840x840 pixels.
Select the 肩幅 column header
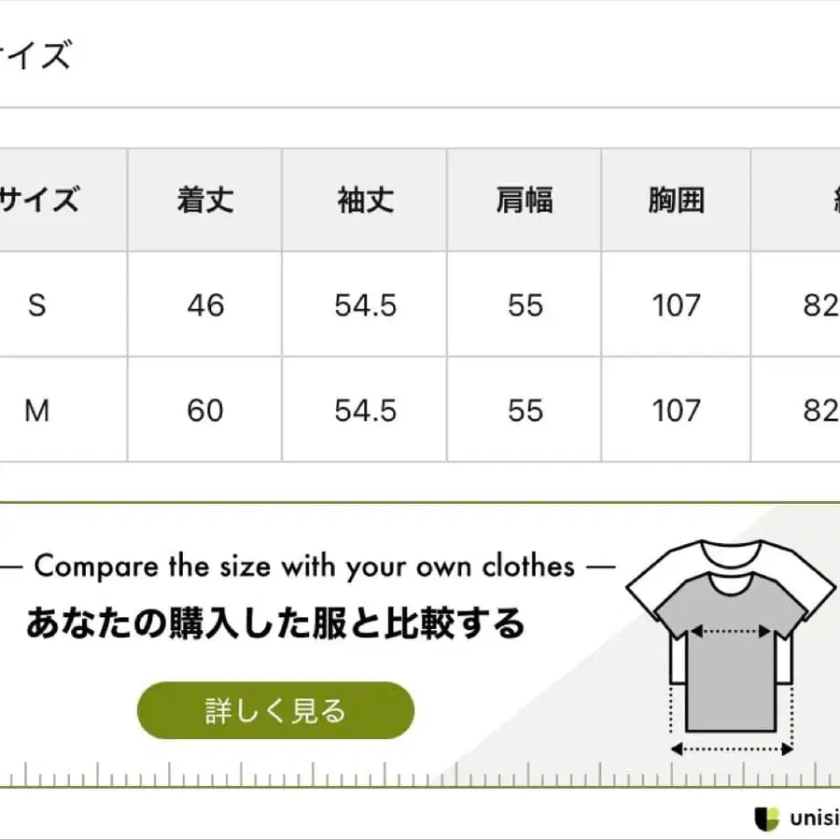(525, 200)
